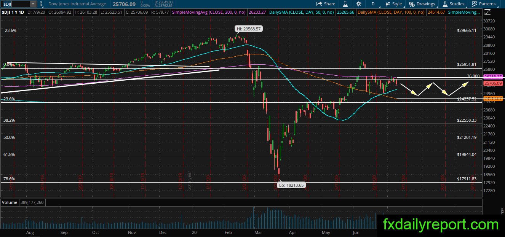
Task: Click the $DJI 1 Y 1D chart label
Action: (x=14, y=13)
